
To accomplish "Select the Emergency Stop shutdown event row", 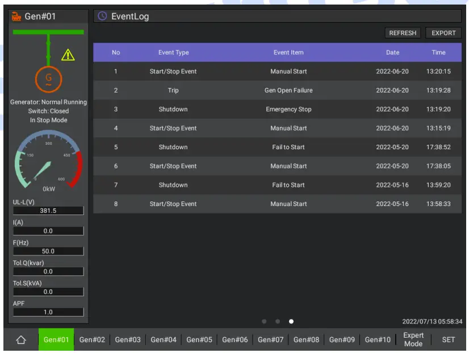I will (x=278, y=109).
